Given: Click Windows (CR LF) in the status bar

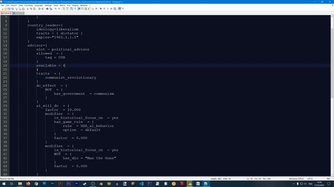Looking at the screenshot, I should coord(296,179).
